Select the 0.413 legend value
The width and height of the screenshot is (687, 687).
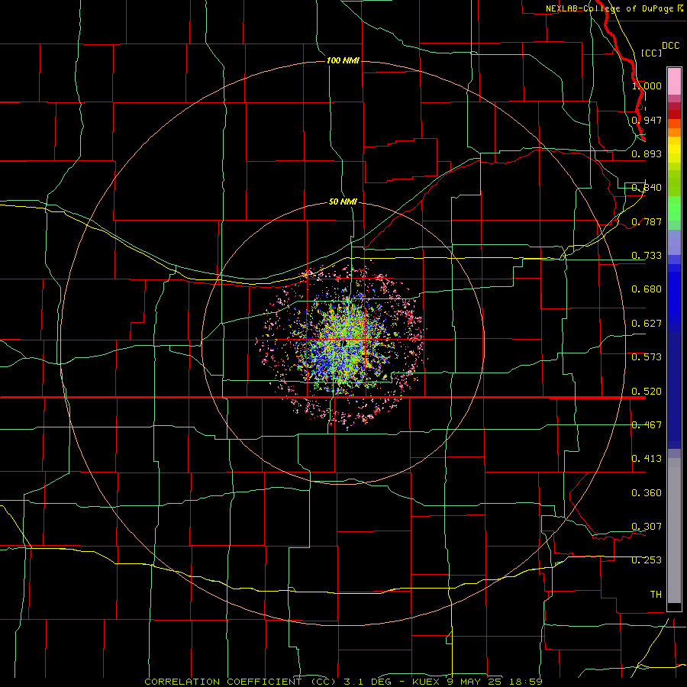point(647,459)
